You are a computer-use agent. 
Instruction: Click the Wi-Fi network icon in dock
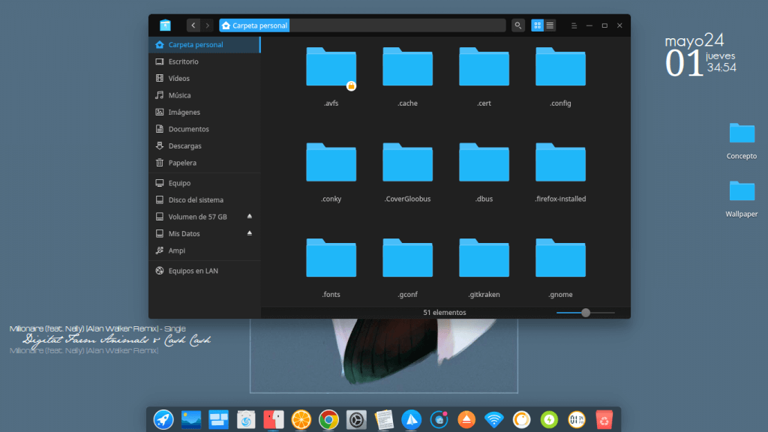[493, 419]
